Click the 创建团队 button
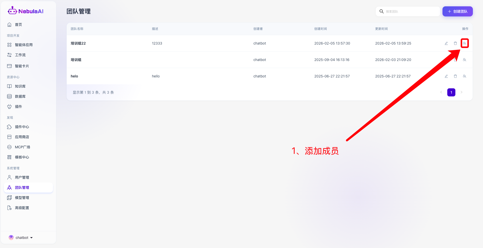 click(457, 11)
